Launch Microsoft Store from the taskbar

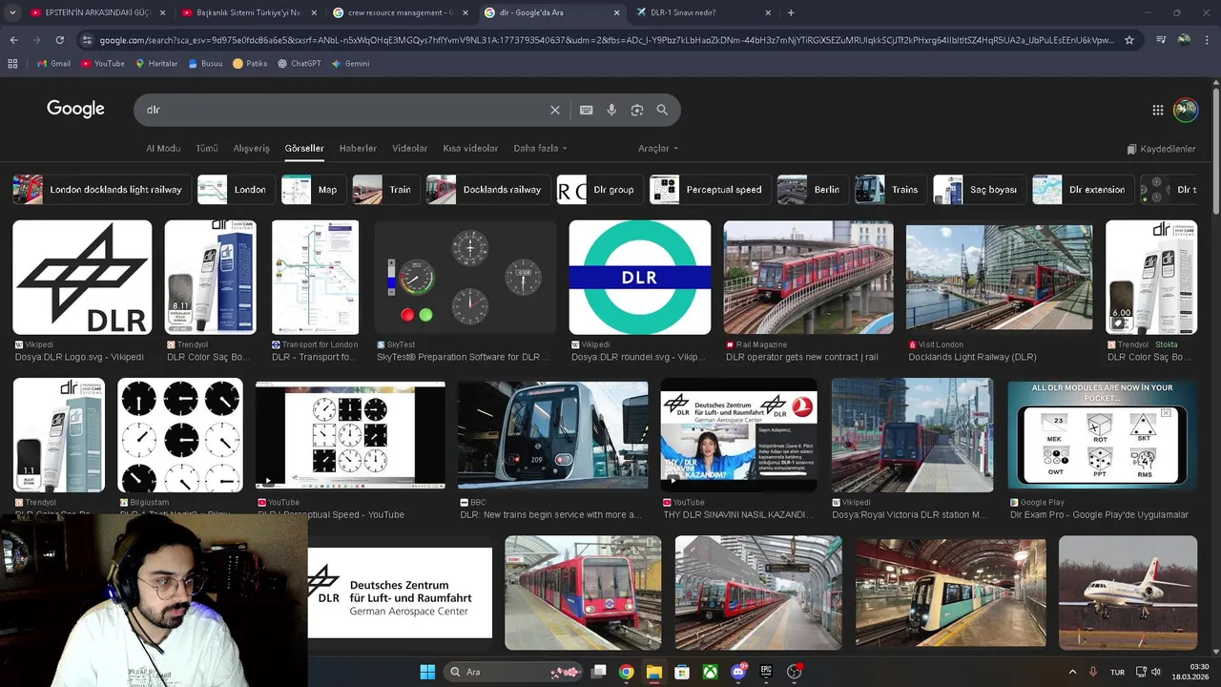pyautogui.click(x=682, y=672)
